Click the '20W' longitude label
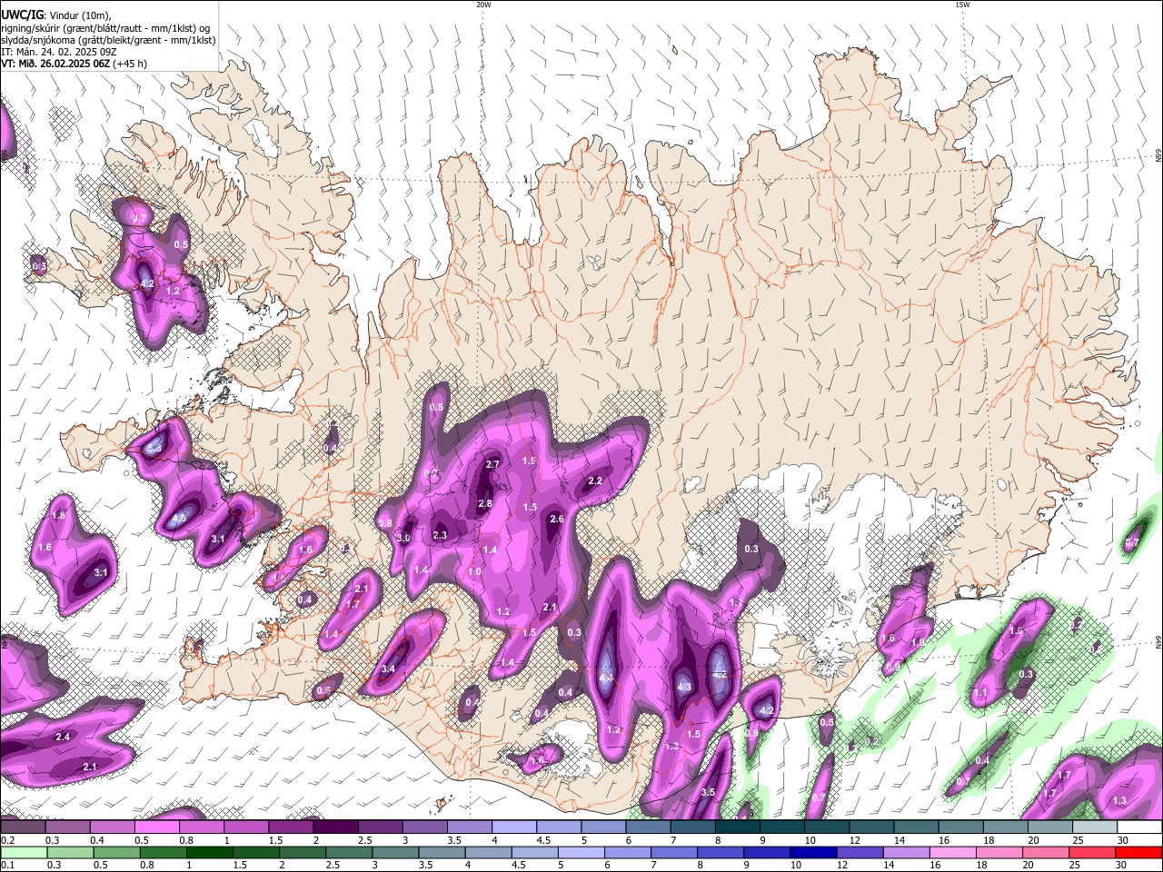Viewport: 1163px width, 872px height. point(483,5)
